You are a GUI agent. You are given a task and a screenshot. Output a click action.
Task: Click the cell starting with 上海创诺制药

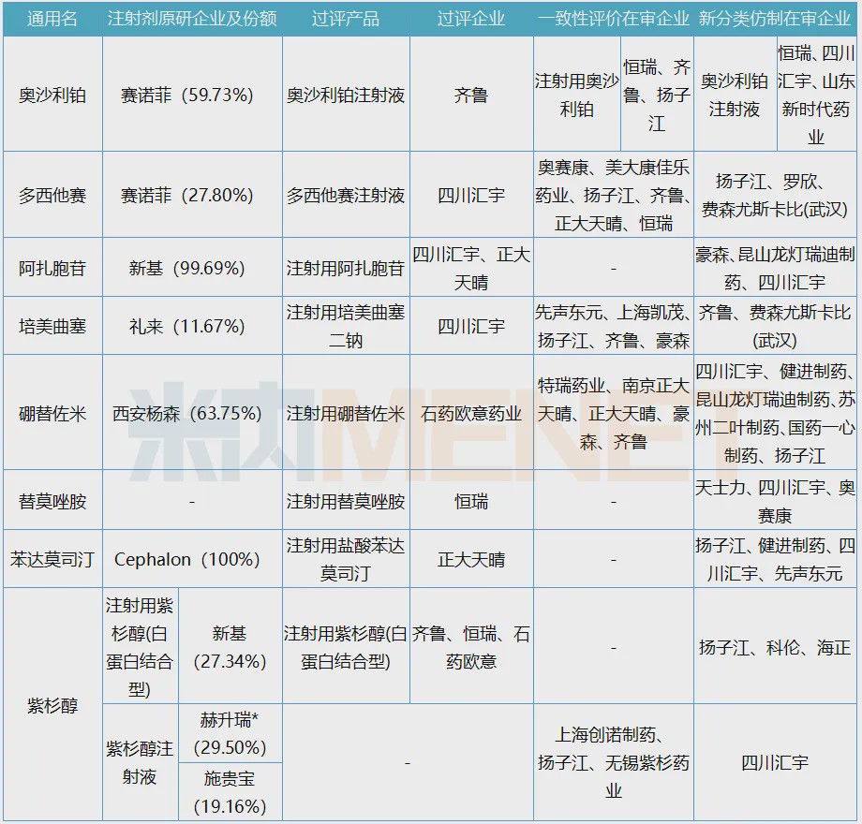pos(614,762)
